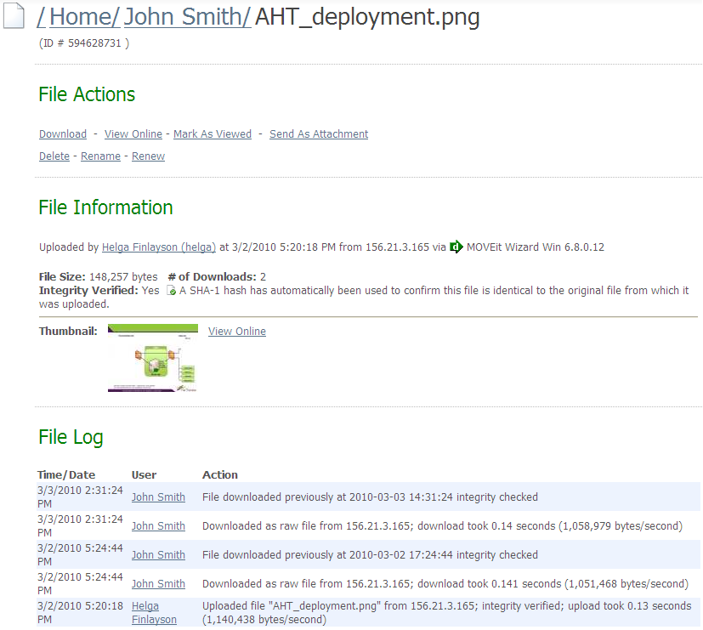Mark the file as viewed
Image resolution: width=703 pixels, height=630 pixels.
[212, 133]
